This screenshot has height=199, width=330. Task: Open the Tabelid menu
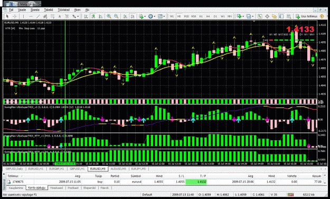[49, 10]
